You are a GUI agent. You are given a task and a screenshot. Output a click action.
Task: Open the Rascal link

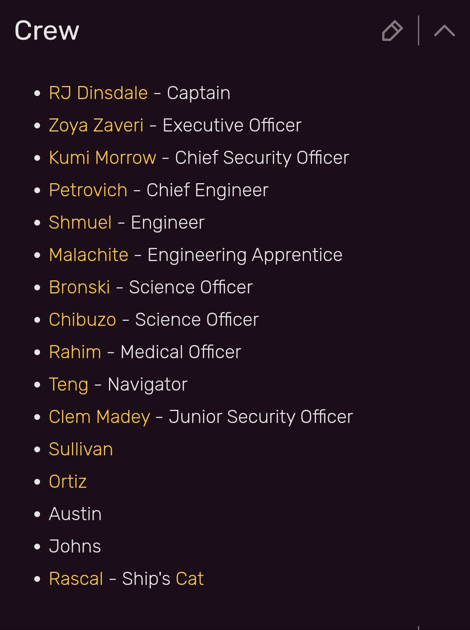pos(76,579)
